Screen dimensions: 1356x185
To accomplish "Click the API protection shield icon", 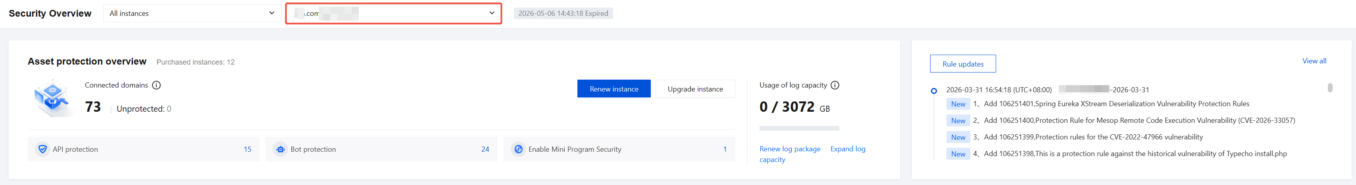I will pos(42,149).
